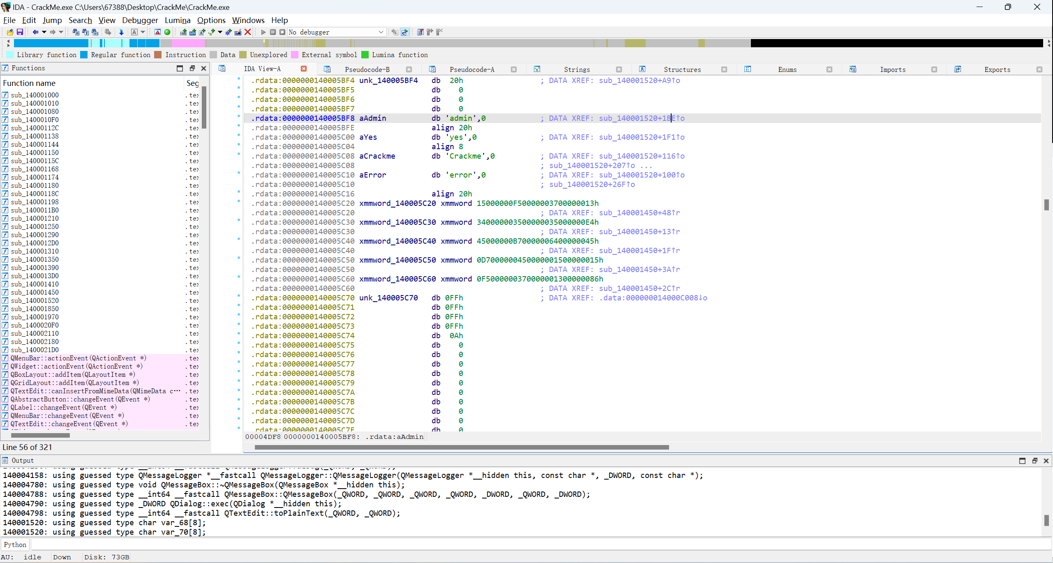
Task: Select QLabel::changeEvent in the Functions list
Action: [64, 407]
